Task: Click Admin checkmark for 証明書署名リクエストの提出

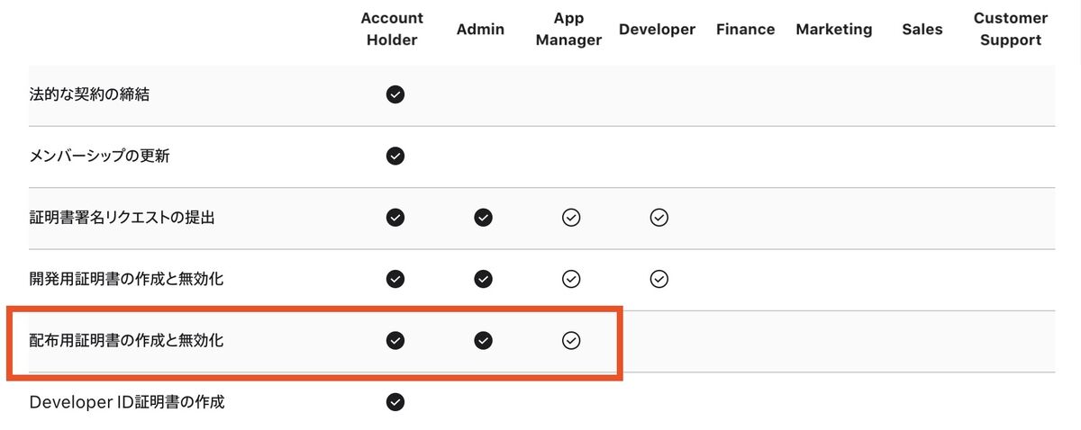Action: pyautogui.click(x=483, y=217)
